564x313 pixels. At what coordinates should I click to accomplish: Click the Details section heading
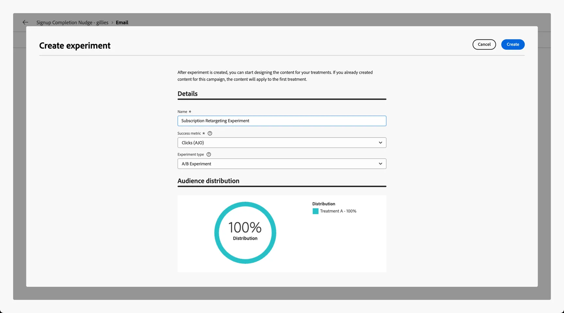(x=187, y=94)
